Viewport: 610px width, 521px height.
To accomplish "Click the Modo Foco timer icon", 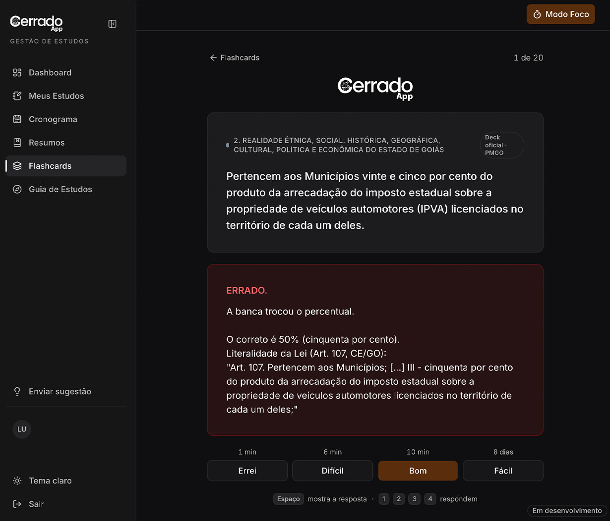I will coord(537,15).
